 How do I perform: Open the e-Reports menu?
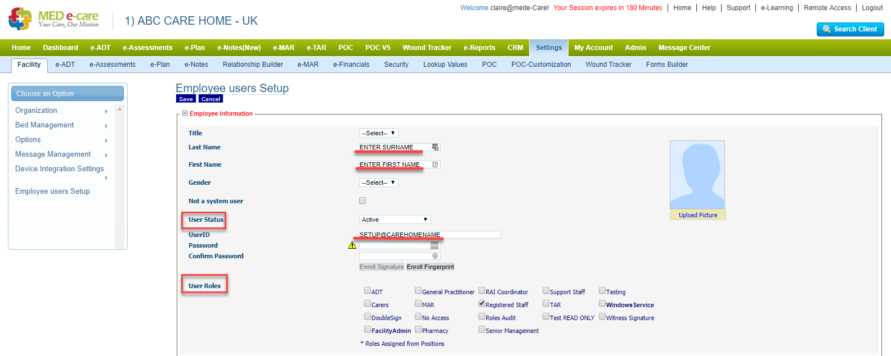(479, 48)
